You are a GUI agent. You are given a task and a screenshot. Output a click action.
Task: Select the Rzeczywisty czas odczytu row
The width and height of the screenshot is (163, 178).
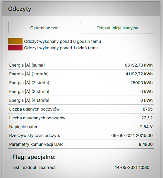81,135
